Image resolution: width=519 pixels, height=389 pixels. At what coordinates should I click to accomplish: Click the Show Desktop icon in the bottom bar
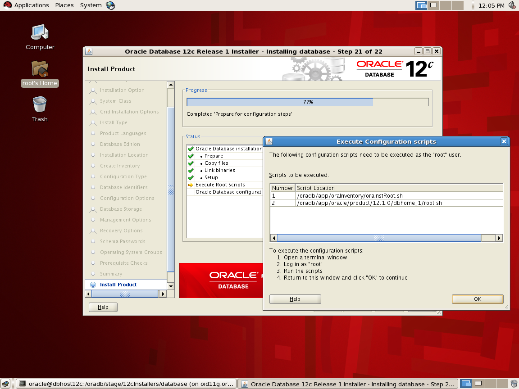click(x=5, y=384)
